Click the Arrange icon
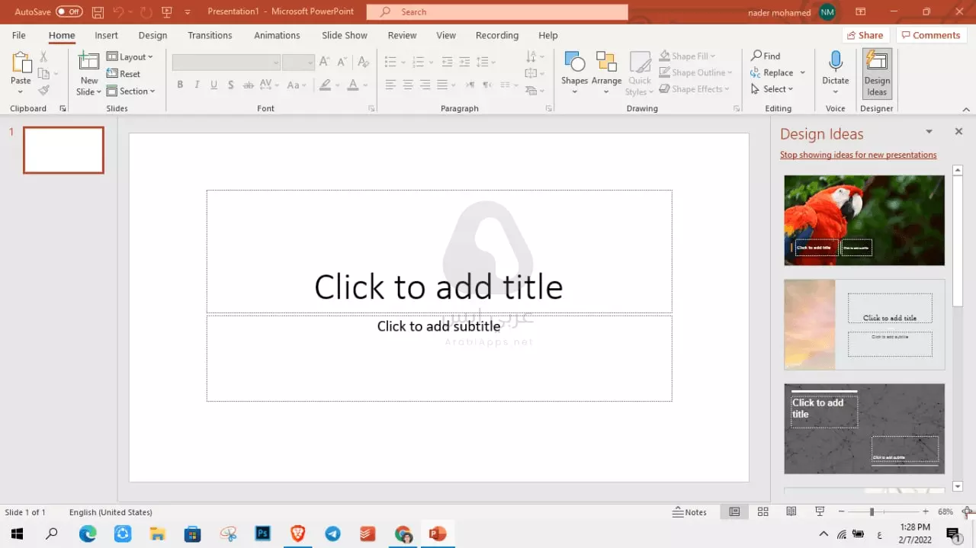This screenshot has height=548, width=976. pyautogui.click(x=606, y=63)
